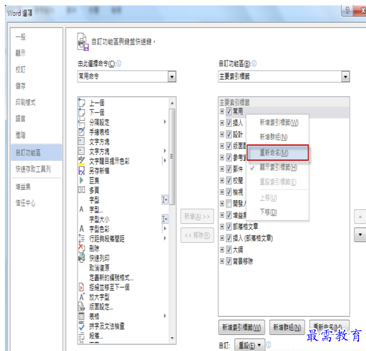
Task: Click the 段落... icon
Action: 81,336
